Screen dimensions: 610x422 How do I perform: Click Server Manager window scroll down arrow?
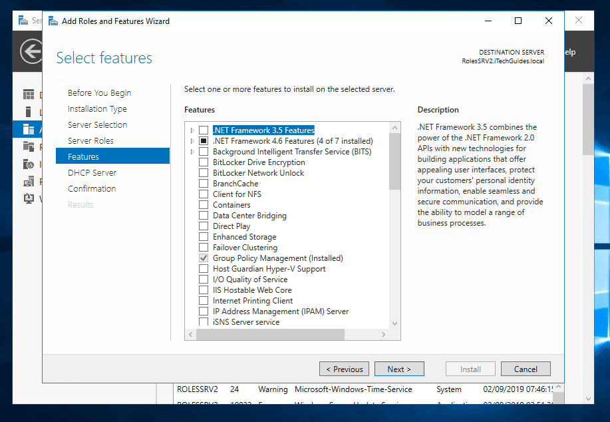(x=588, y=399)
